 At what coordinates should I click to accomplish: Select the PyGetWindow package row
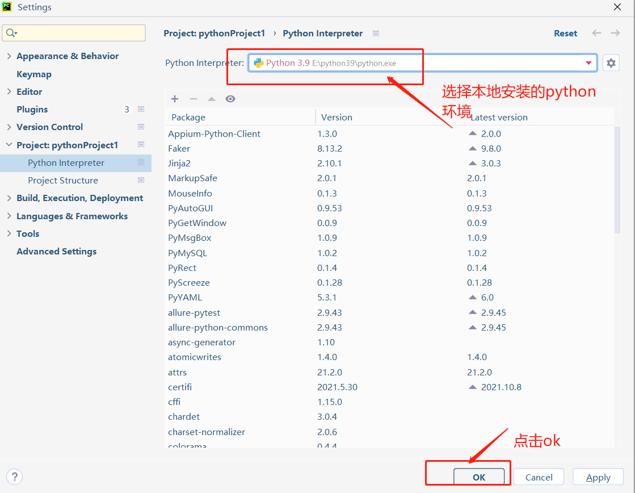[x=390, y=223]
